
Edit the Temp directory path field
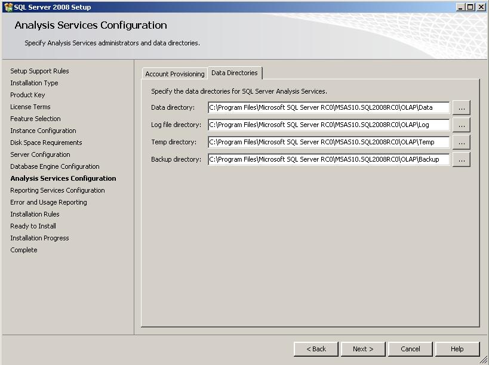329,142
